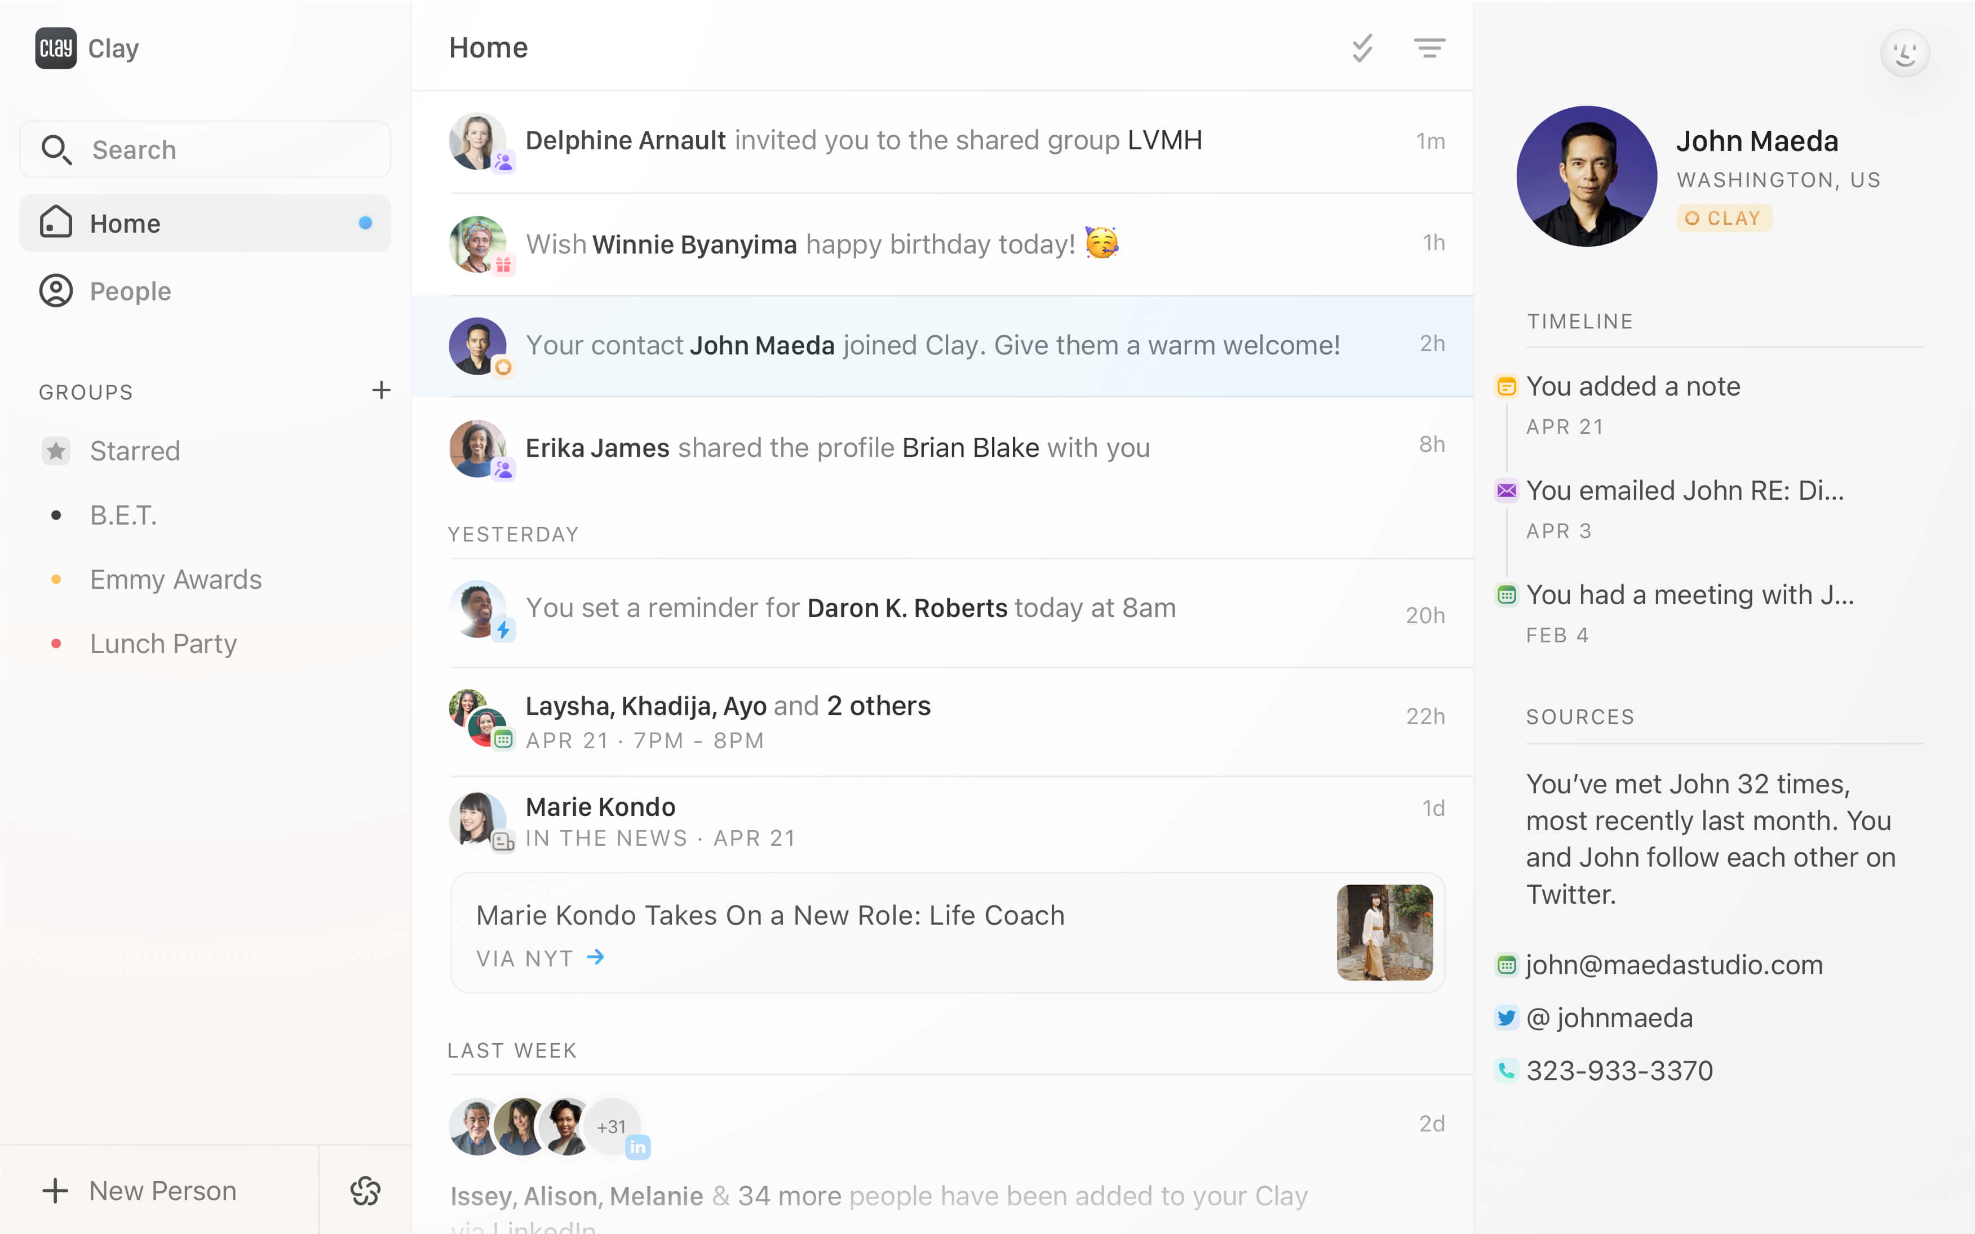Screen dimensions: 1975x1234
Task: Click the Twitter bird icon in Sources
Action: point(1507,1018)
